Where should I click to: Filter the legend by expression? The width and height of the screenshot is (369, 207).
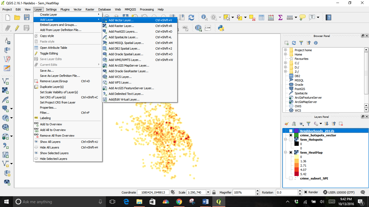pyautogui.click(x=316, y=124)
